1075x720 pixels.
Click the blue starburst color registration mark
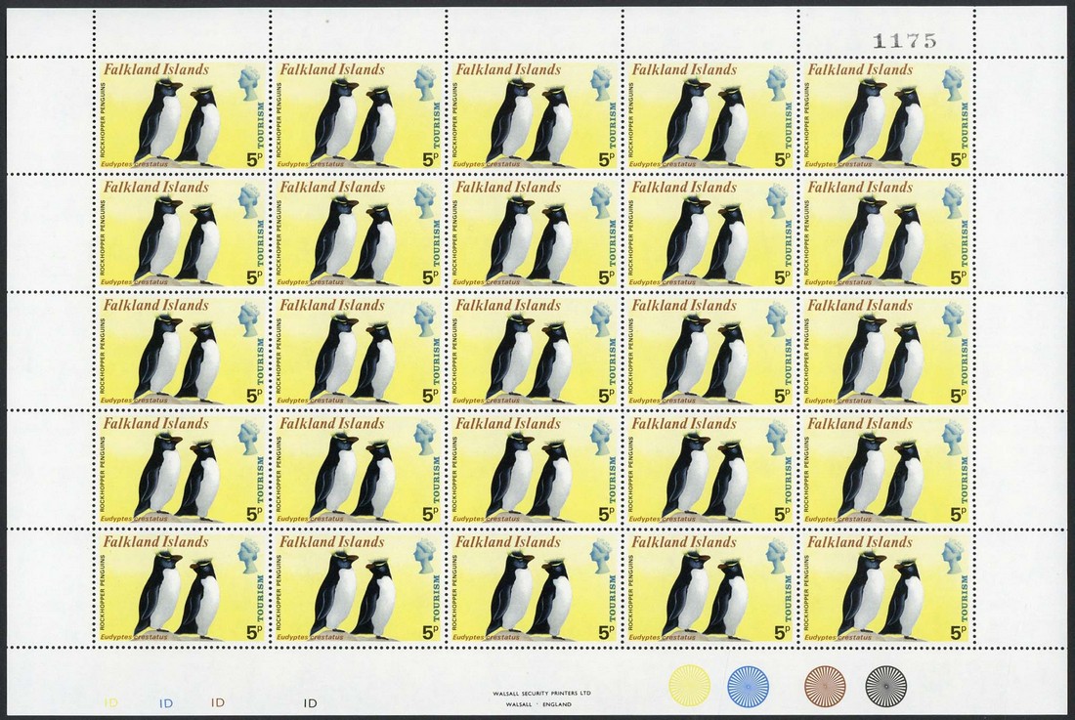(x=748, y=687)
